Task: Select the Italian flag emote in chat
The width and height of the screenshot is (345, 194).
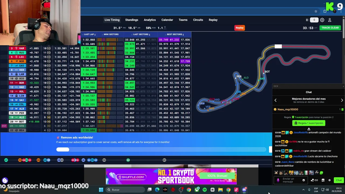Action: [x=306, y=173]
